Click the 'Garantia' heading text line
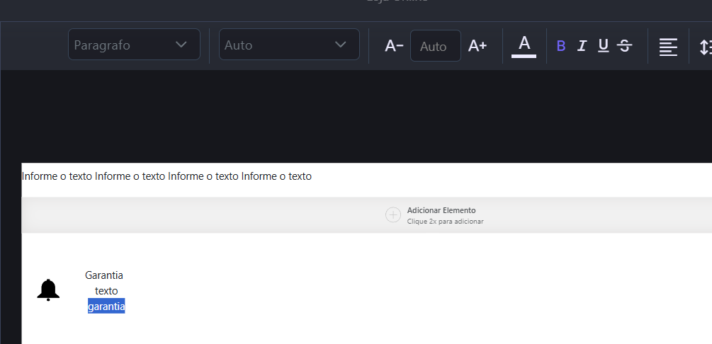Screen dimensions: 712x344 point(104,275)
